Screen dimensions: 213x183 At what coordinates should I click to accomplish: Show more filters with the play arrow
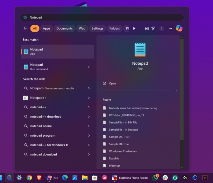point(134,28)
